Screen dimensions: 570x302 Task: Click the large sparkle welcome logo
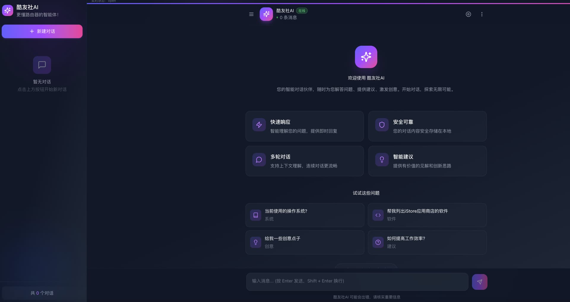click(366, 57)
